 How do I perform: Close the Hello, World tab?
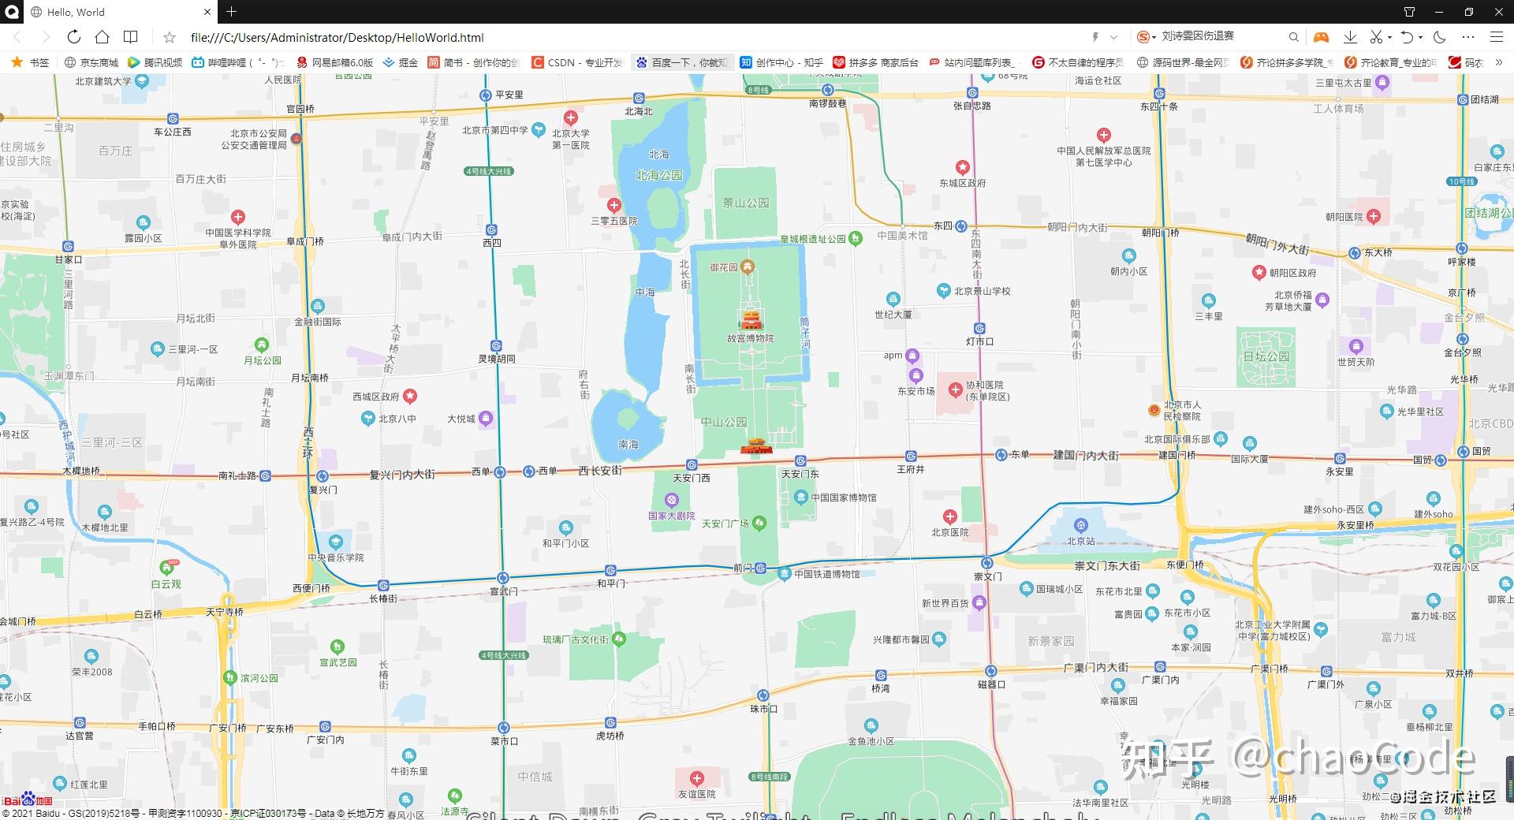pyautogui.click(x=207, y=12)
